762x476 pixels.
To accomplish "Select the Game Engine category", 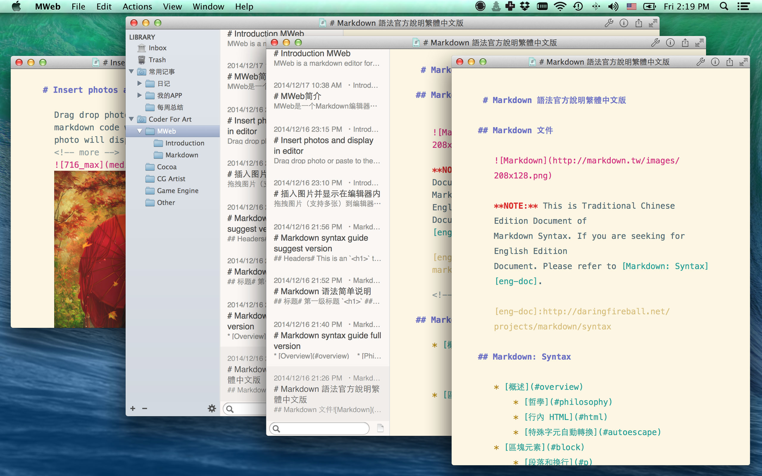I will tap(177, 191).
